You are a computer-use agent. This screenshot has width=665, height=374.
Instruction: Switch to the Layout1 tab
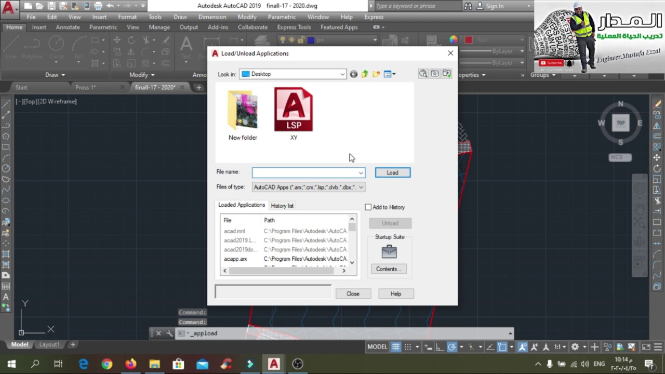[x=49, y=344]
